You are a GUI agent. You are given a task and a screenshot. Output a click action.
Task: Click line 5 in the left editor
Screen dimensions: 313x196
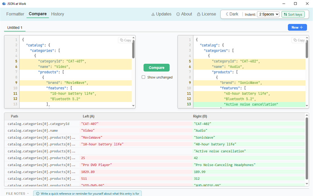76,61
